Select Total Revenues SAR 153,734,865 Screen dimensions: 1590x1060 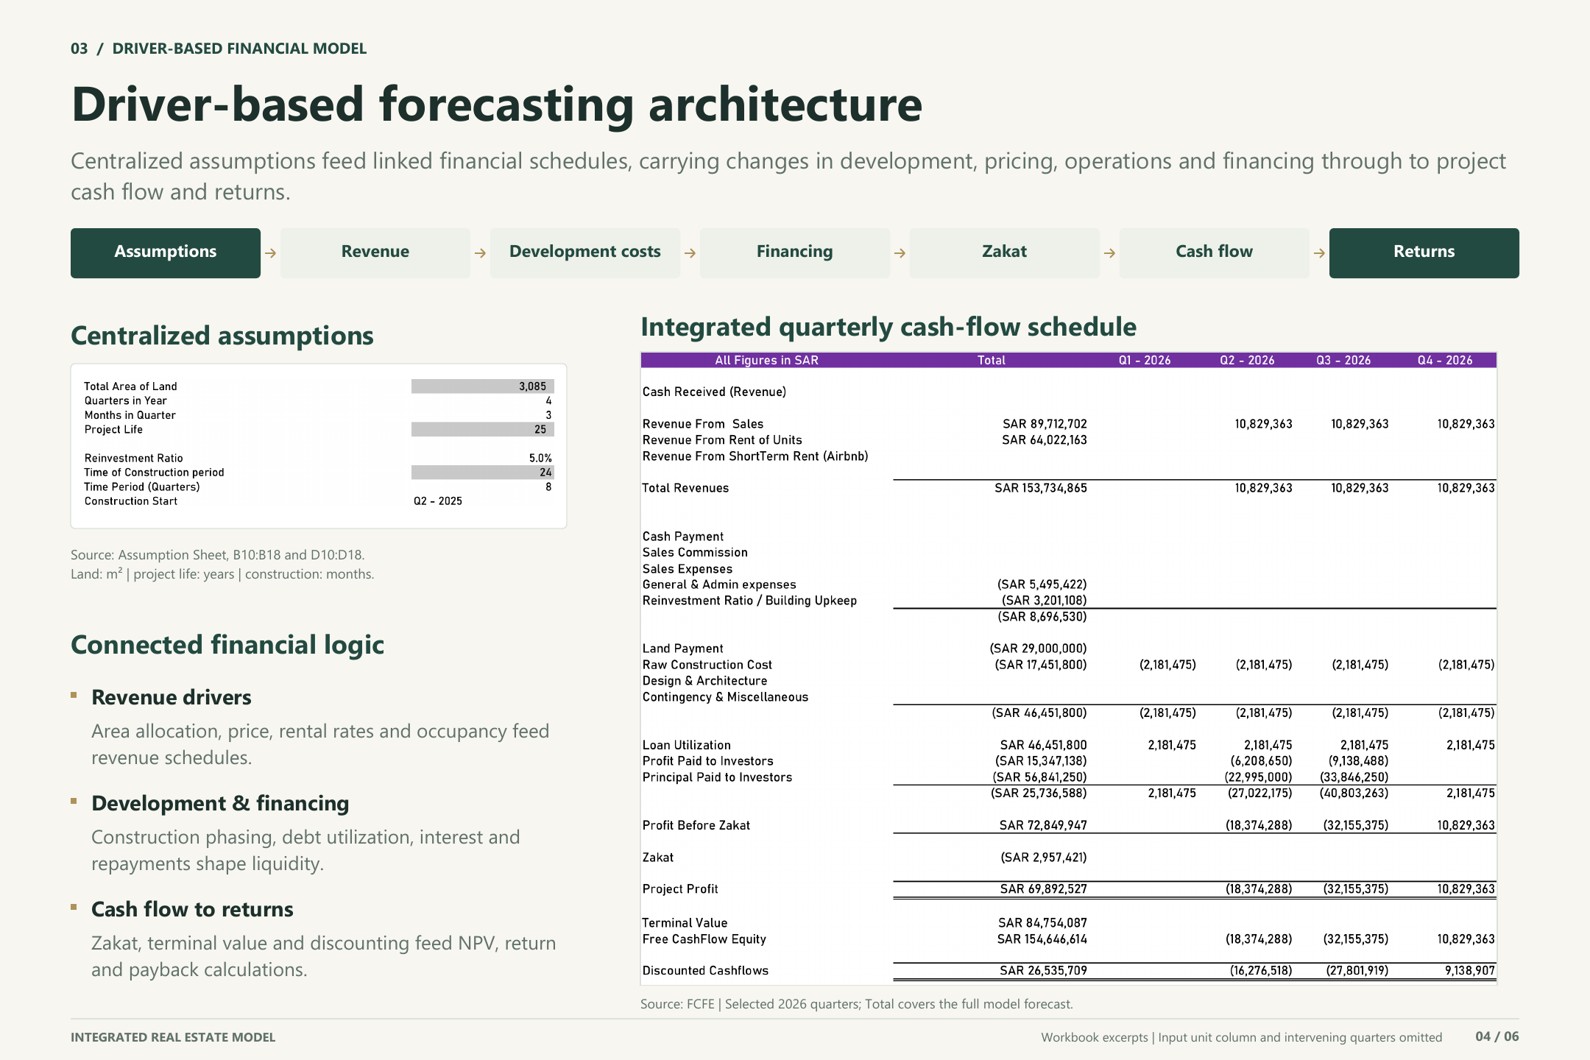[1041, 488]
